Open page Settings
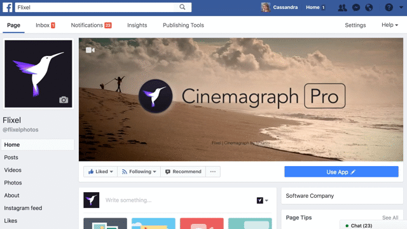407x229 pixels. (x=355, y=25)
